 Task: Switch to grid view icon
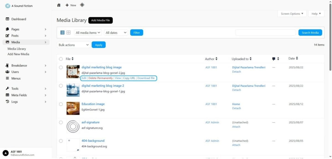point(69,33)
